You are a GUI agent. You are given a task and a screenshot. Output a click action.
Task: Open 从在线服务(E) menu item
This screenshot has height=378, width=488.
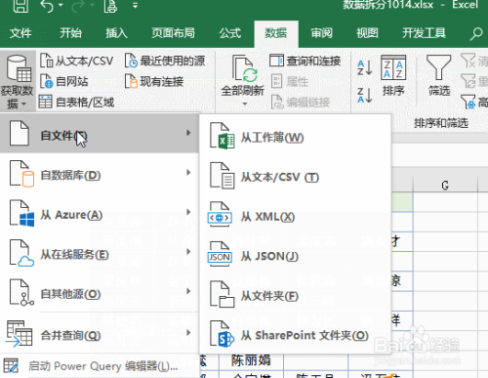[x=100, y=253]
